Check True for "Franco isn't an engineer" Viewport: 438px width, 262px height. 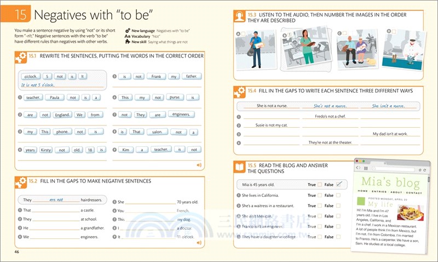click(319, 226)
